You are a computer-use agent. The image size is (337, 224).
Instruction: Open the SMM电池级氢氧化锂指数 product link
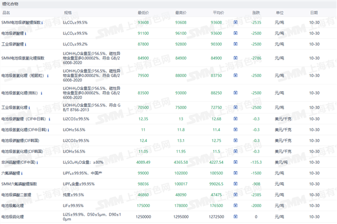[23, 58]
